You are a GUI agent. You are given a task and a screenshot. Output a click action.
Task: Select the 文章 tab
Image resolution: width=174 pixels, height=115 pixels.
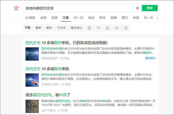(x=66, y=18)
